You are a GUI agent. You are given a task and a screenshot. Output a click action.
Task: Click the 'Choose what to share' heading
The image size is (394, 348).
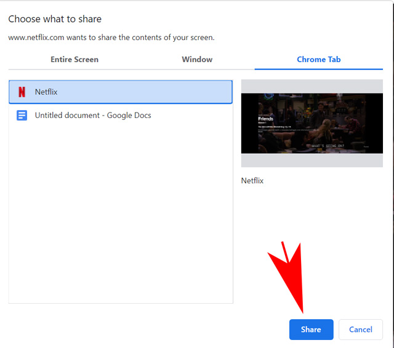pyautogui.click(x=55, y=19)
